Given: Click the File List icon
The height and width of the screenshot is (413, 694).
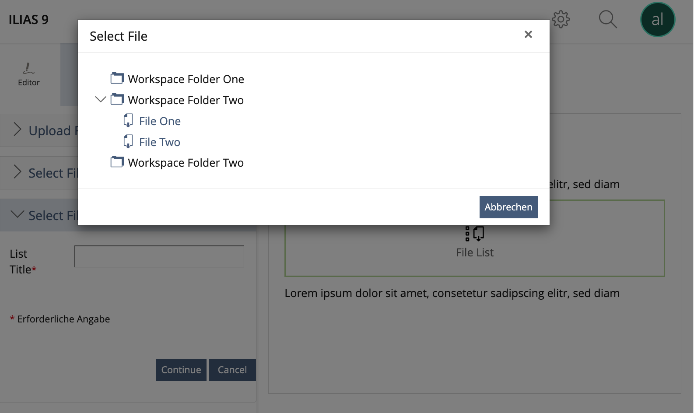Looking at the screenshot, I should click(475, 233).
